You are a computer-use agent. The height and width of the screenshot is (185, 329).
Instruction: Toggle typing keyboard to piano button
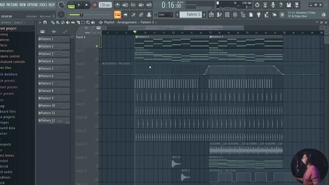coord(118,15)
